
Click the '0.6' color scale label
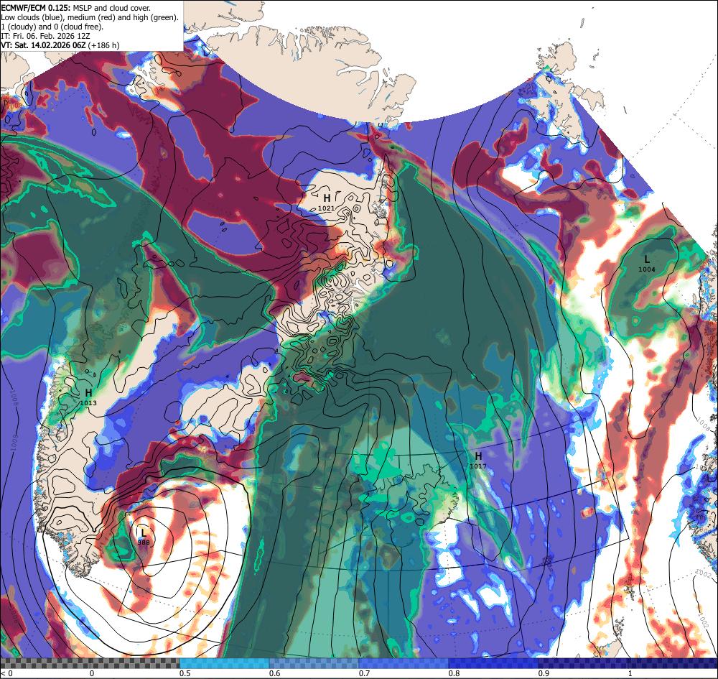point(274,673)
